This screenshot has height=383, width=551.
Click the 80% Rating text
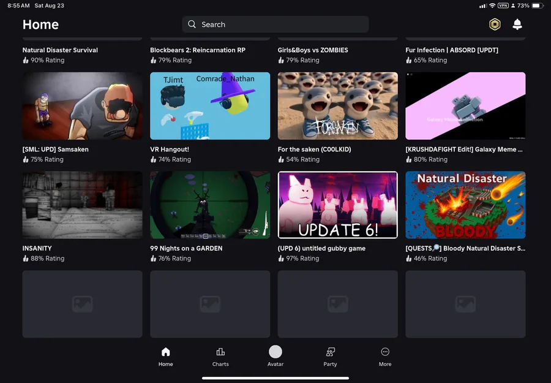click(x=431, y=159)
